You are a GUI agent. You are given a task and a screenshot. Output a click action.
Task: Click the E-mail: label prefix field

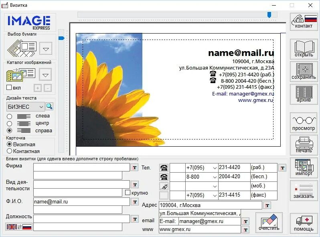(x=168, y=221)
